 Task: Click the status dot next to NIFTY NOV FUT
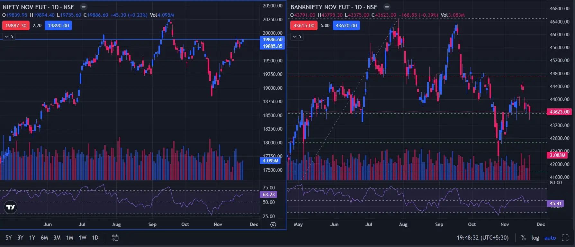tap(83, 7)
